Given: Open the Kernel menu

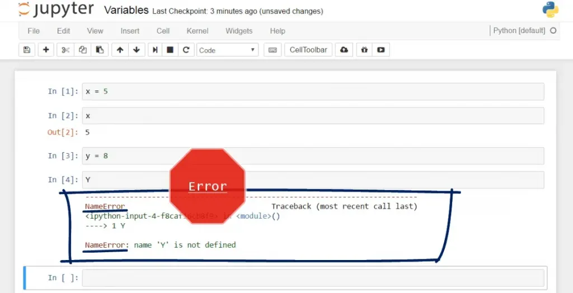Looking at the screenshot, I should [x=197, y=31].
